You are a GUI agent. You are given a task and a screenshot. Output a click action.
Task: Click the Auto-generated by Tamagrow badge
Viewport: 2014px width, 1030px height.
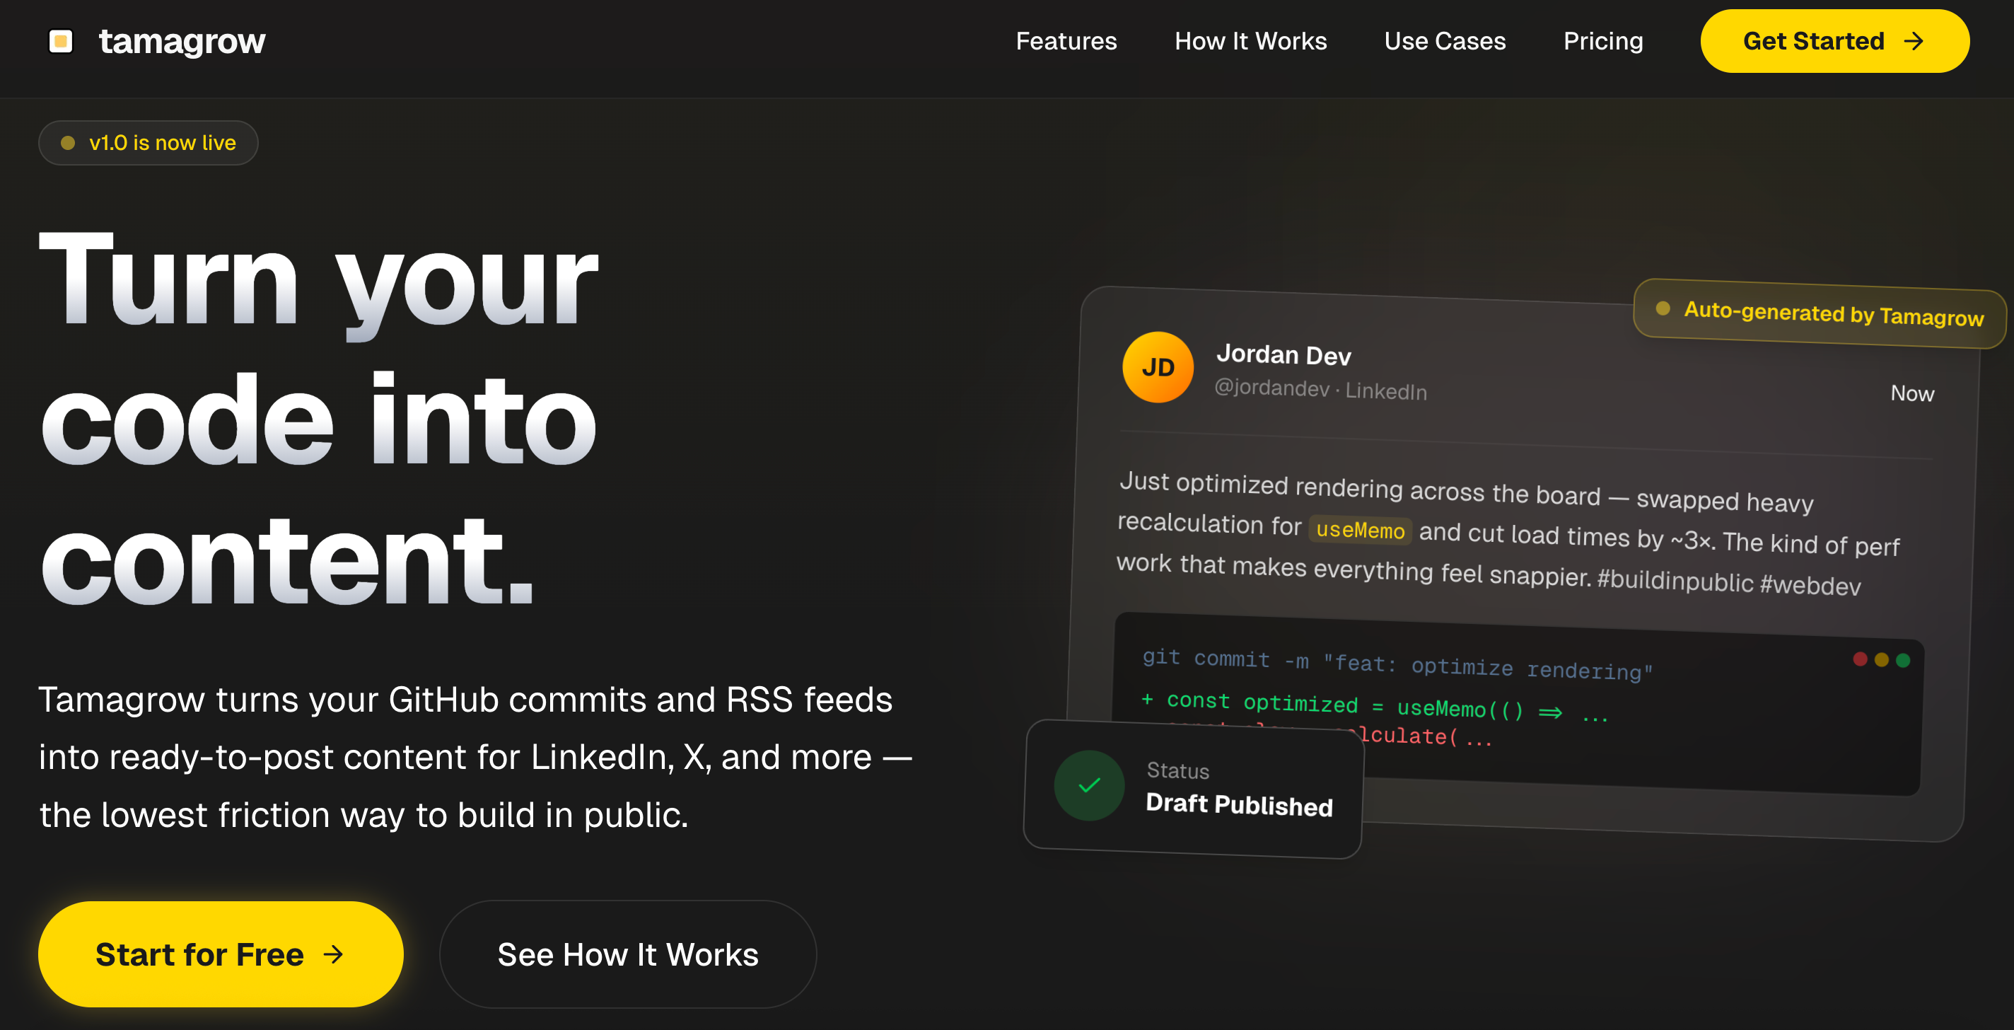[1819, 313]
